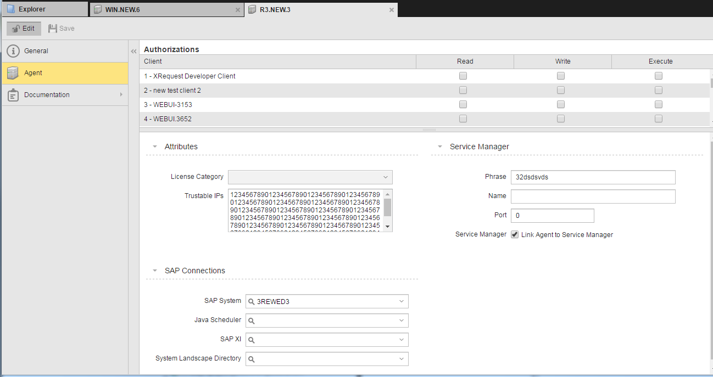Screen dimensions: 713x377
Task: Check Read for XRequest Developer Client
Action: tap(463, 76)
